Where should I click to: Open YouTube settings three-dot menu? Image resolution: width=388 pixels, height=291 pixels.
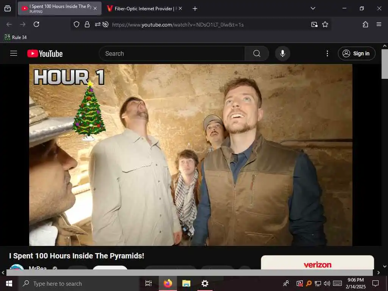pyautogui.click(x=327, y=53)
